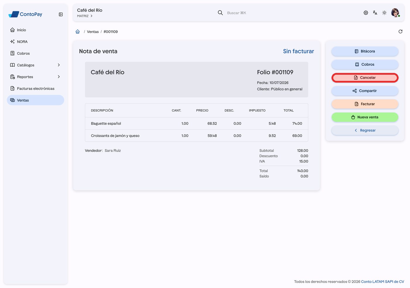Cancel the sale with Cancelar button
The image size is (410, 288).
click(x=365, y=78)
